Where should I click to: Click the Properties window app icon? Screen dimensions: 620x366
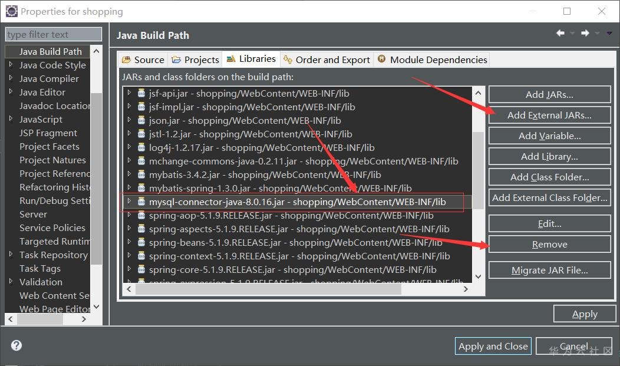(11, 11)
